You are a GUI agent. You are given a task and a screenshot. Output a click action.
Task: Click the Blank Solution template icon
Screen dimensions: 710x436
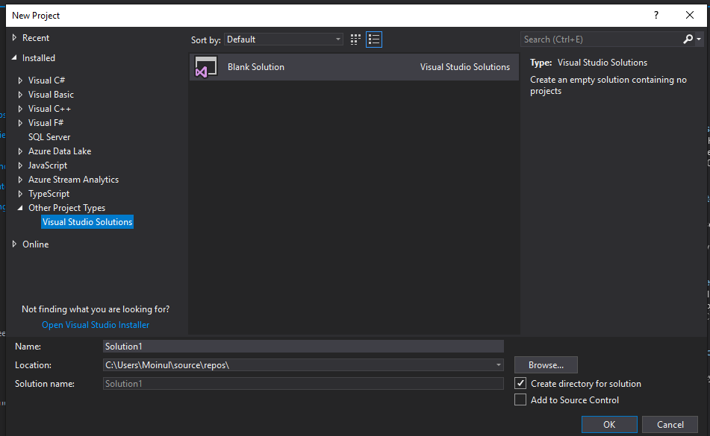(x=206, y=67)
